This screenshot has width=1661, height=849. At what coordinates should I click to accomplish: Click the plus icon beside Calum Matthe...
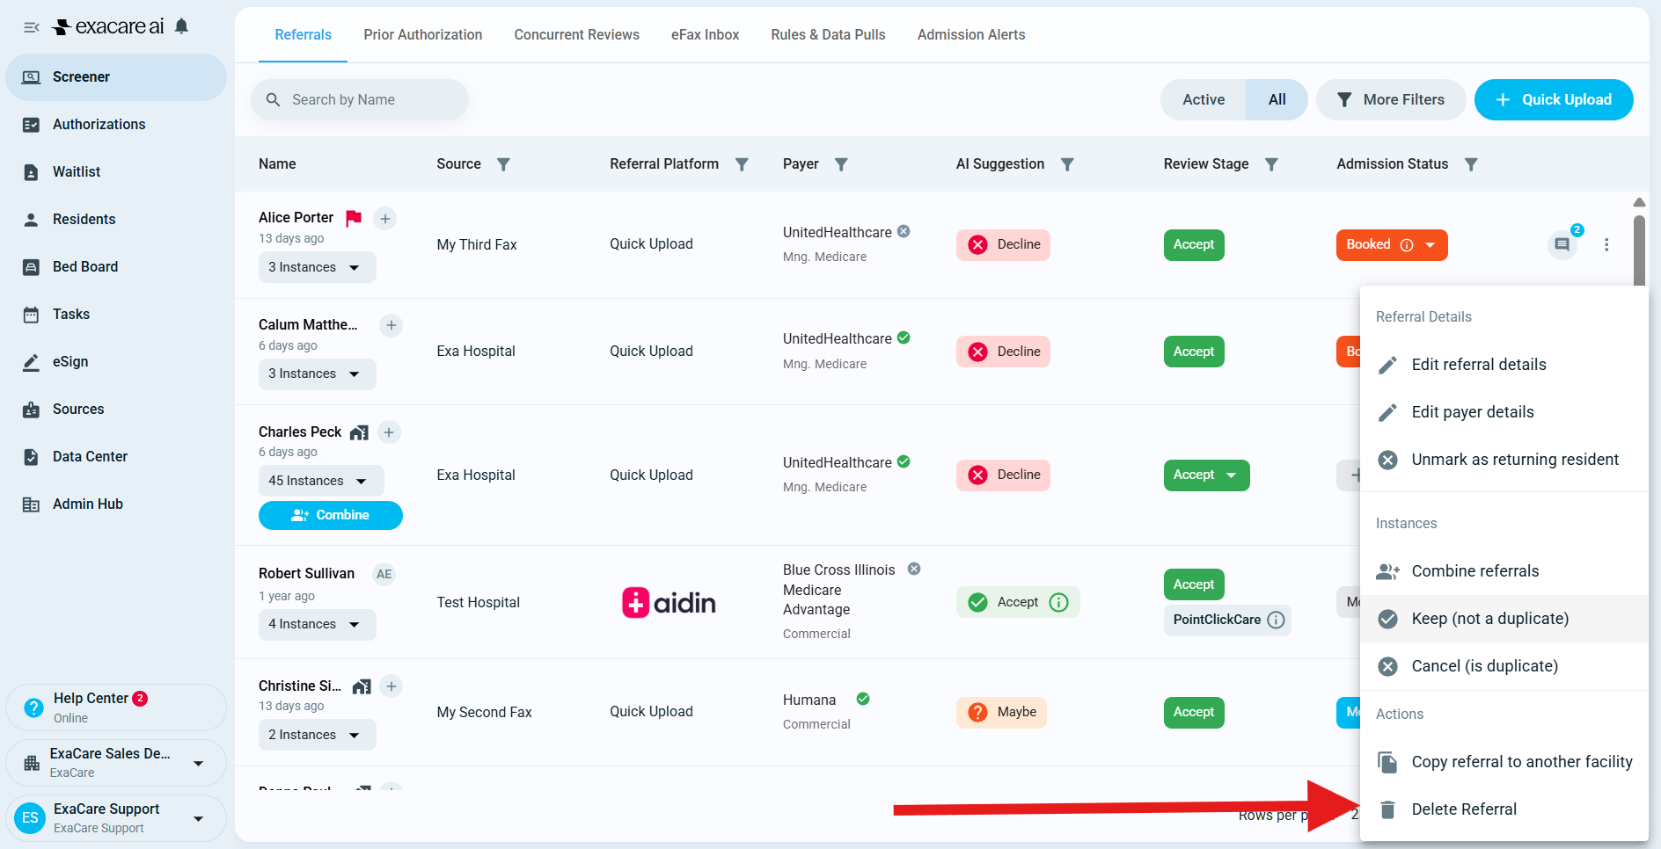(x=391, y=325)
